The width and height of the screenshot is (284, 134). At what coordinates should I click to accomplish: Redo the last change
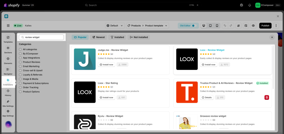231,26
